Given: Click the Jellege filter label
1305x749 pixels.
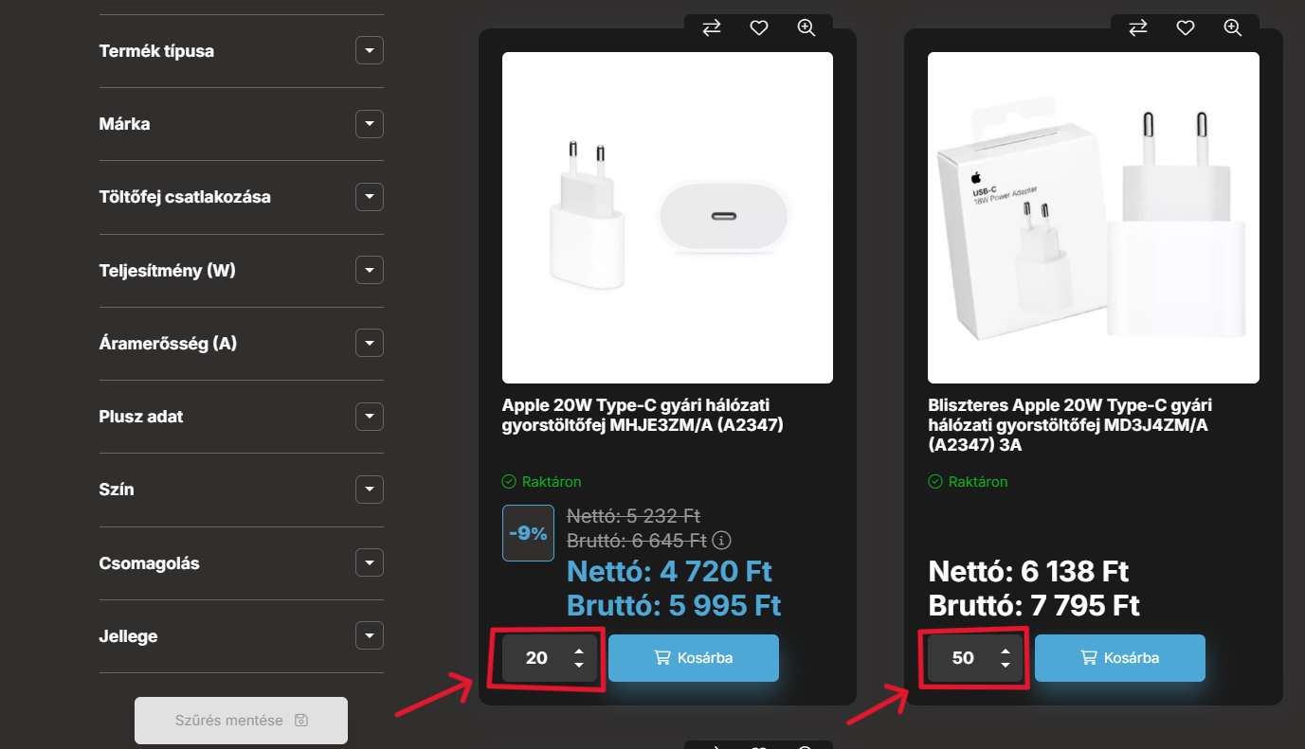Looking at the screenshot, I should point(128,636).
